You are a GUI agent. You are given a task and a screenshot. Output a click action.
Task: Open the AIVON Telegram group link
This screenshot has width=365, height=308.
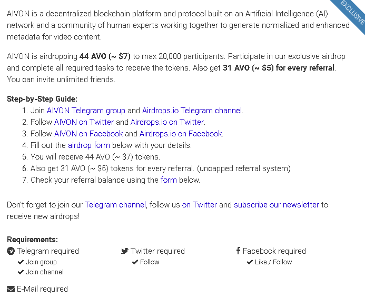[x=86, y=111]
